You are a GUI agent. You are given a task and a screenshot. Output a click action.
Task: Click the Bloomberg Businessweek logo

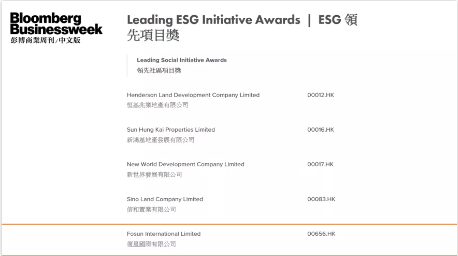point(56,24)
